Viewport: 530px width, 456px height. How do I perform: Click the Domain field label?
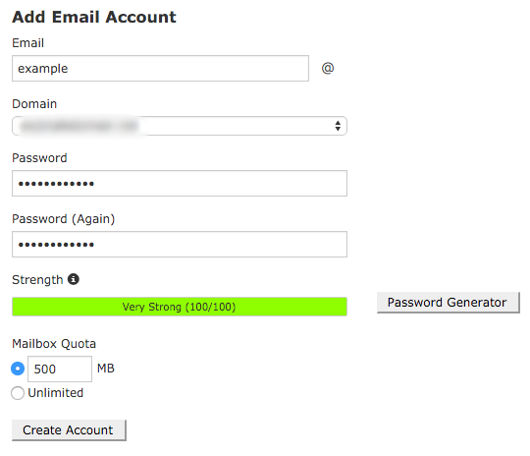point(34,104)
